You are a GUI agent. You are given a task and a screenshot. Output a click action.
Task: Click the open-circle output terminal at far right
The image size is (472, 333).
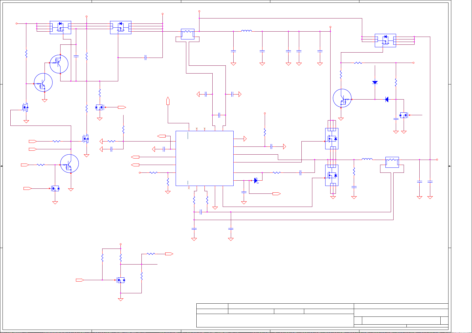pyautogui.click(x=437, y=160)
